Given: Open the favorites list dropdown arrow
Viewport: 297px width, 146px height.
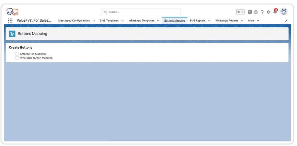Looking at the screenshot, I should click(x=243, y=12).
